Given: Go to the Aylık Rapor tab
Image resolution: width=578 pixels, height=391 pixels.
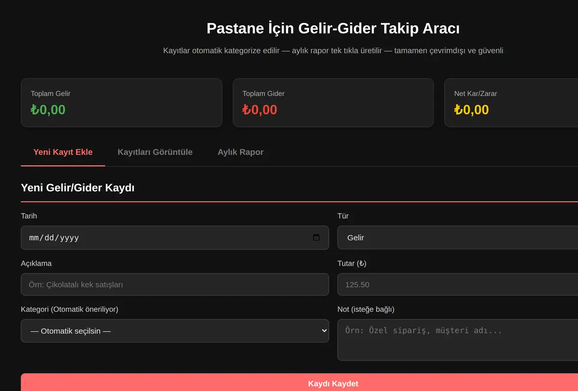Looking at the screenshot, I should click(240, 152).
